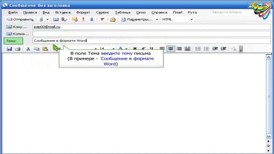Screen dimensions: 274x154
Task: Paste with clipboard icon
Action: tap(45, 49)
